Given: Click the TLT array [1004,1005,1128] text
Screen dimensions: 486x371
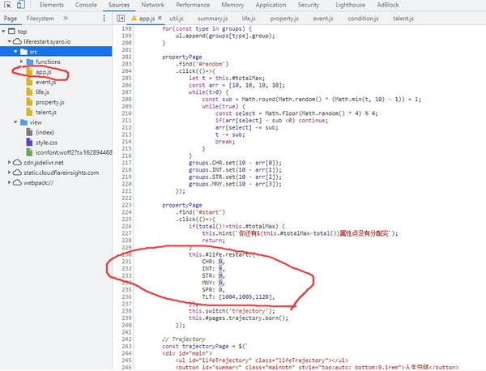Looking at the screenshot, I should point(246,297).
